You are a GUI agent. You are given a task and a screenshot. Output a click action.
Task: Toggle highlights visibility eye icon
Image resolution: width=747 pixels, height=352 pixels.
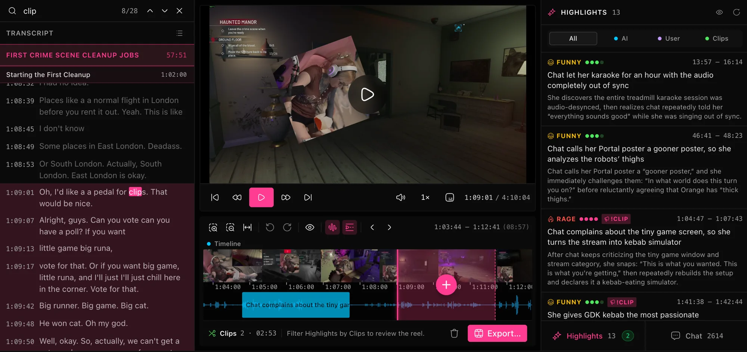click(719, 12)
